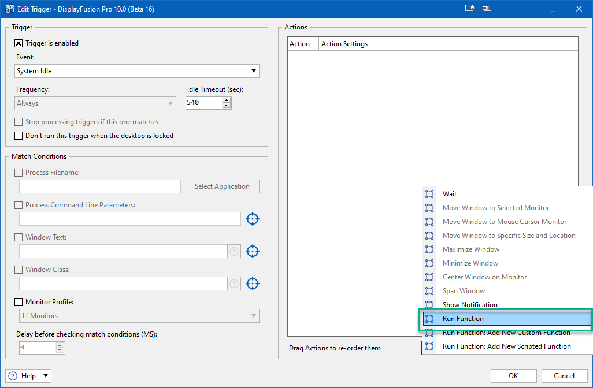Minimize the Edit Trigger window
Image resolution: width=593 pixels, height=388 pixels.
pyautogui.click(x=527, y=9)
